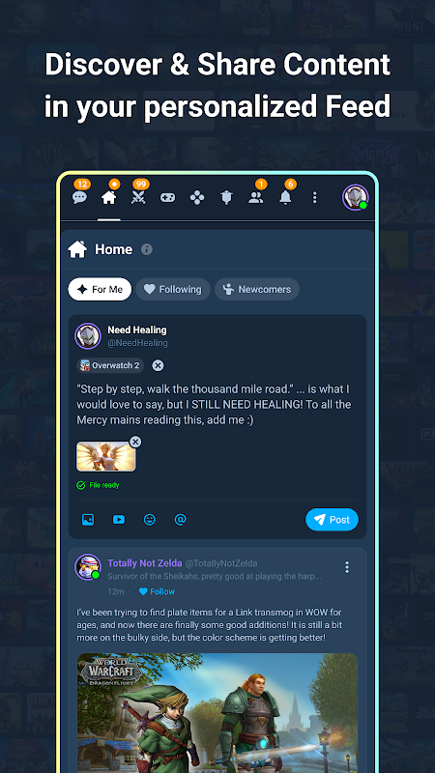
Task: Click the four-dots d-pad icon in top bar
Action: 197,198
